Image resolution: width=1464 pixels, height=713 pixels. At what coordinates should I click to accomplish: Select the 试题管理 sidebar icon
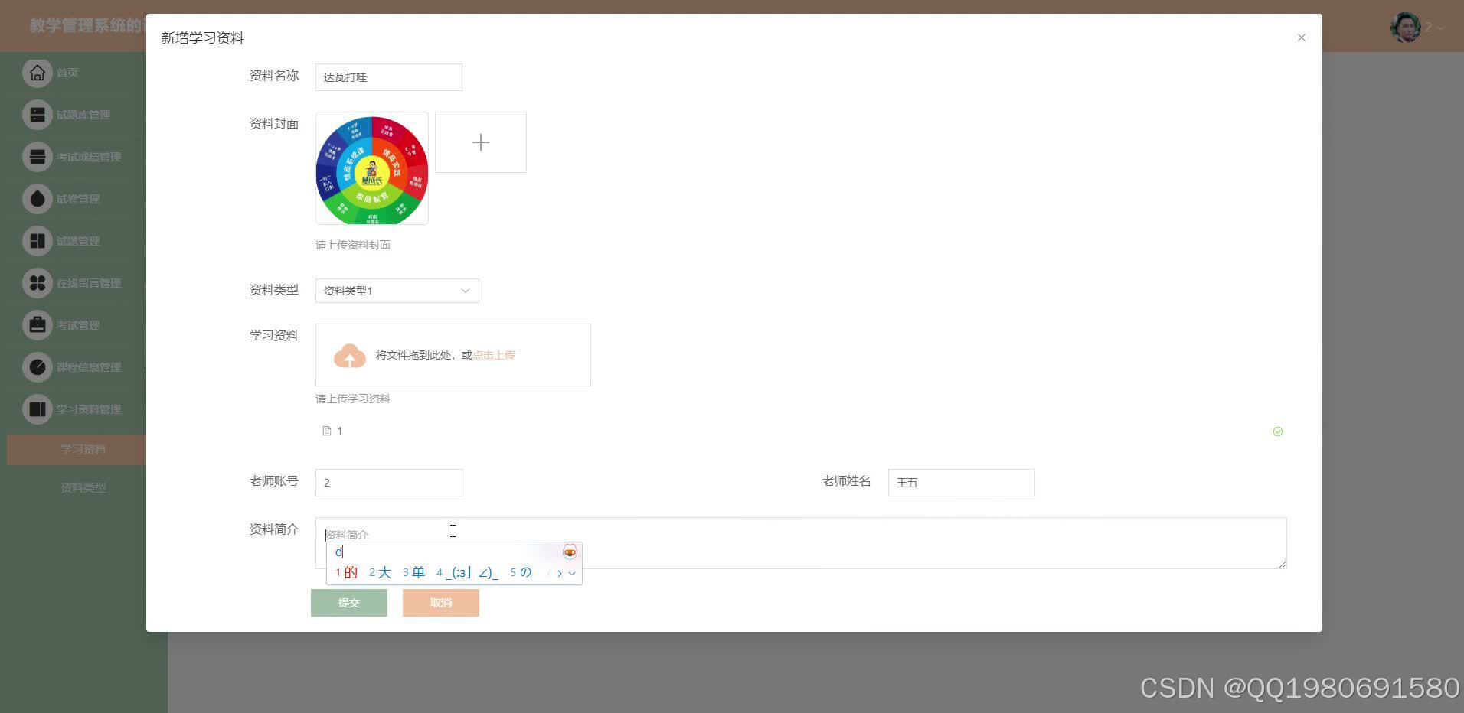tap(37, 240)
